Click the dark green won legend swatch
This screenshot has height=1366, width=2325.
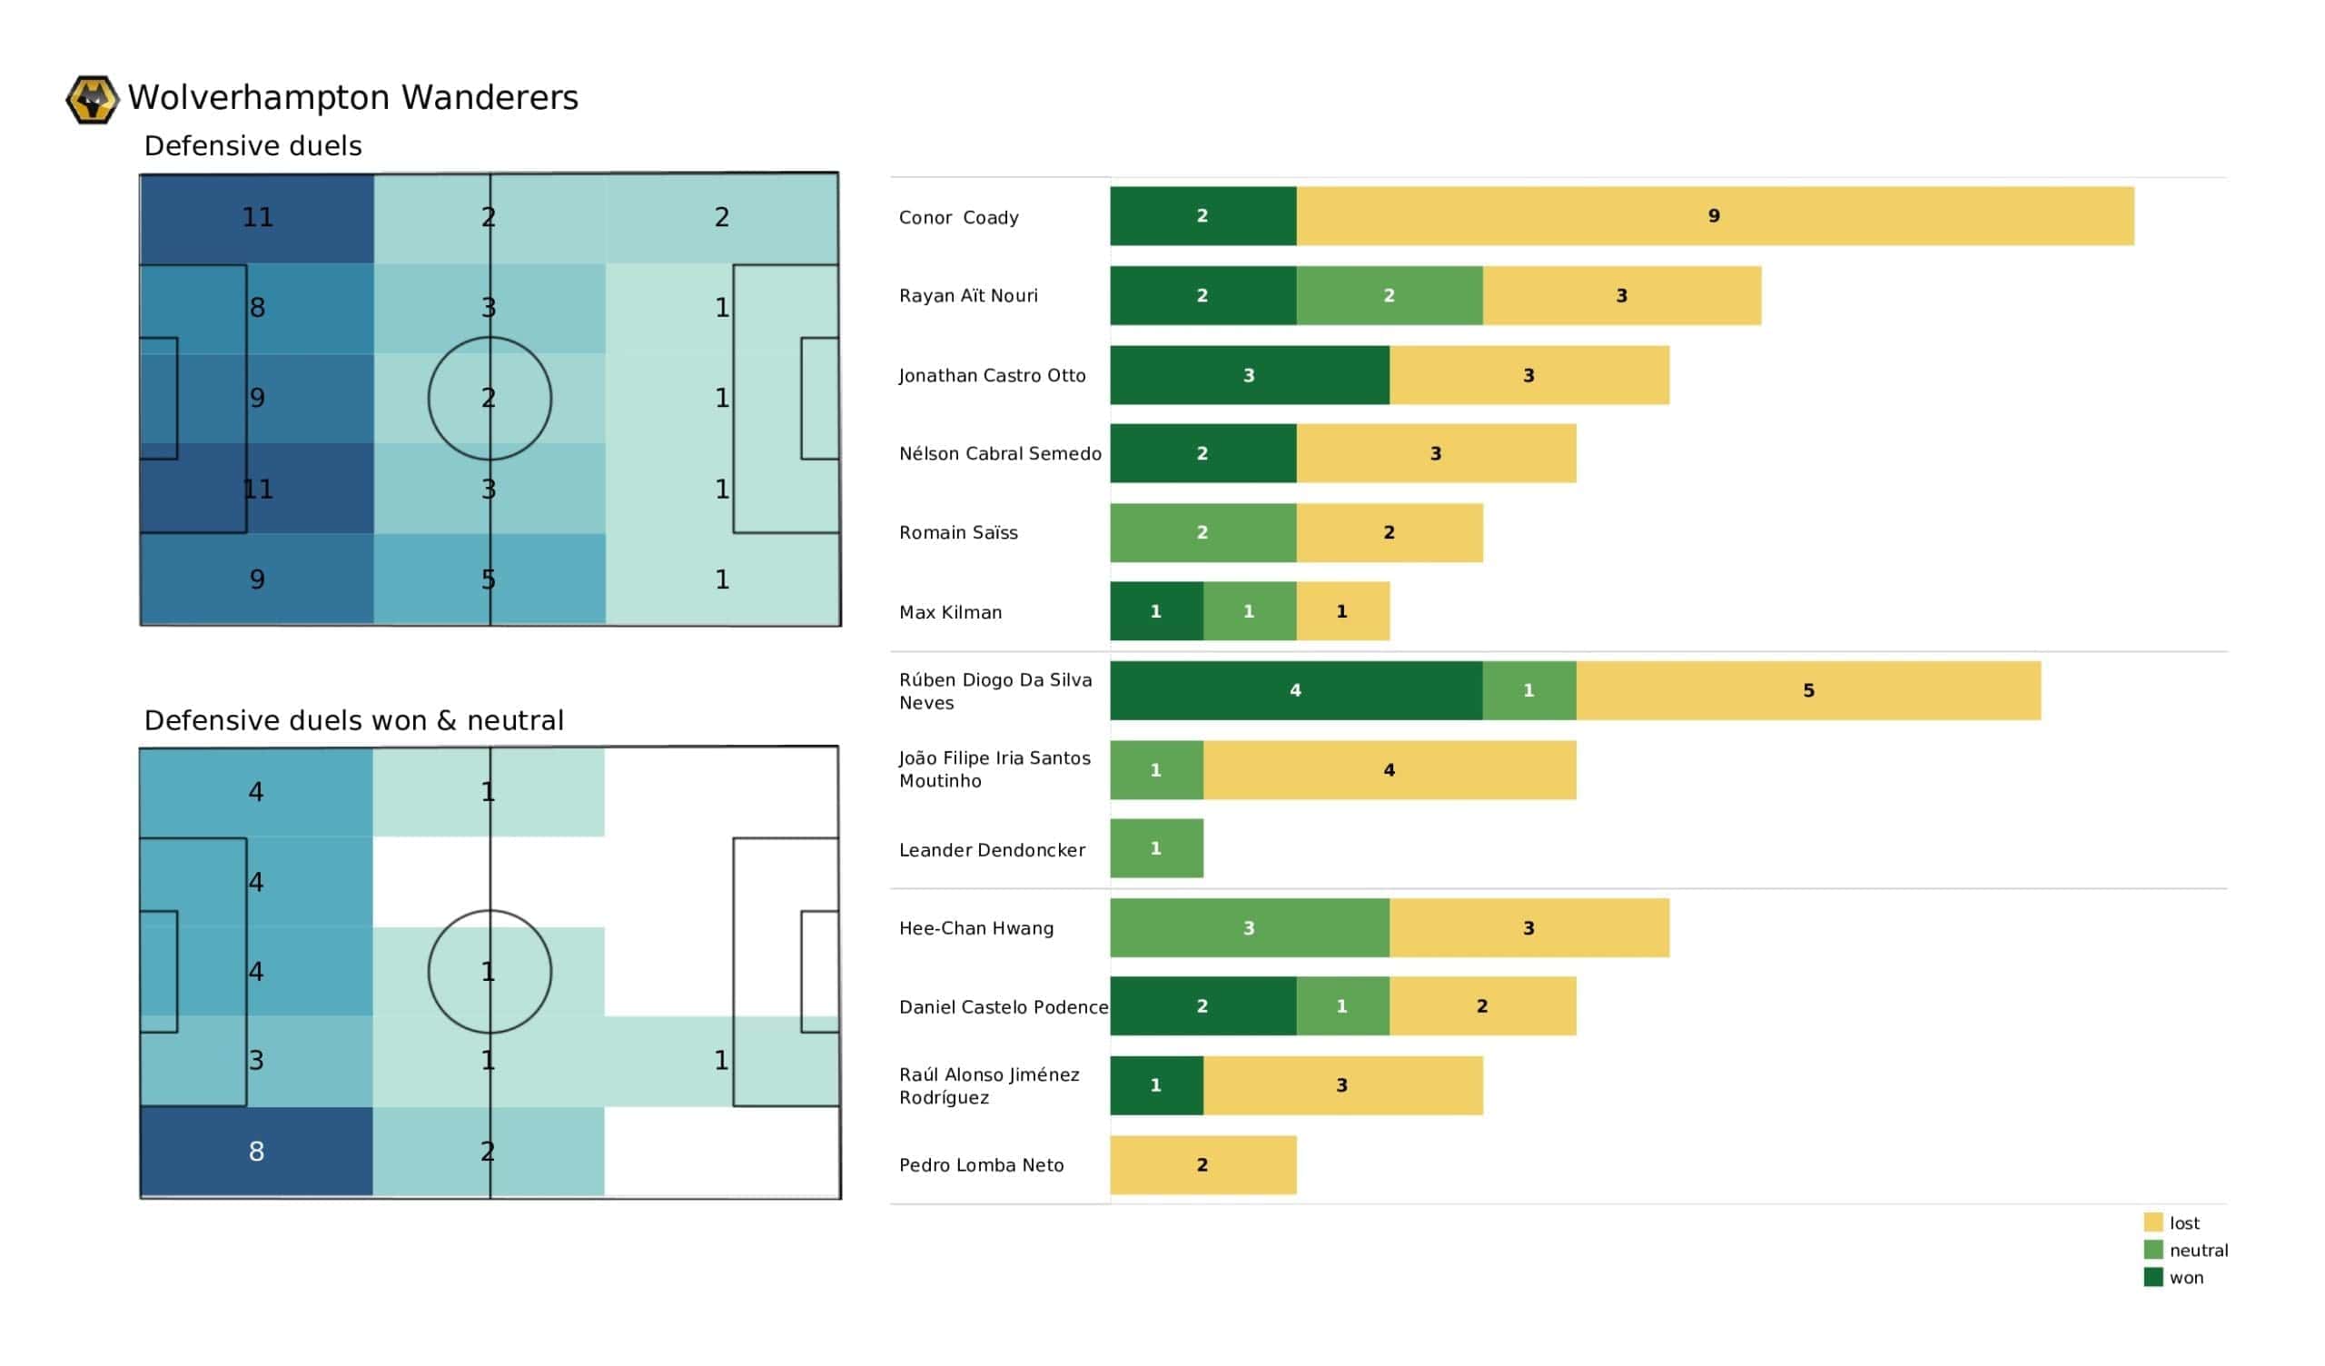2153,1277
